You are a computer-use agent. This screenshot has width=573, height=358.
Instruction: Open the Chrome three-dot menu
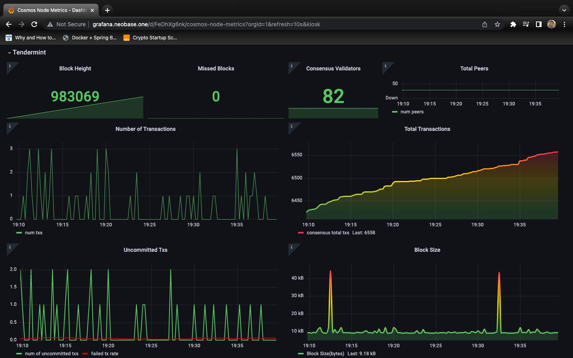click(x=564, y=24)
